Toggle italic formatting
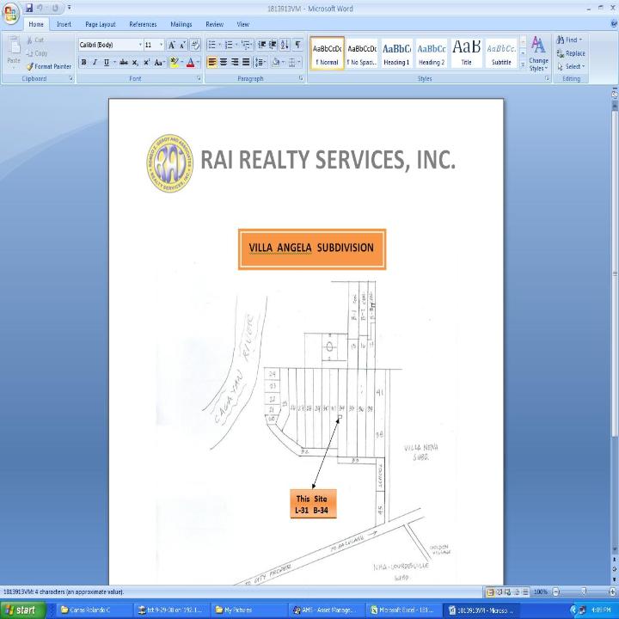619x619 pixels. click(x=95, y=63)
